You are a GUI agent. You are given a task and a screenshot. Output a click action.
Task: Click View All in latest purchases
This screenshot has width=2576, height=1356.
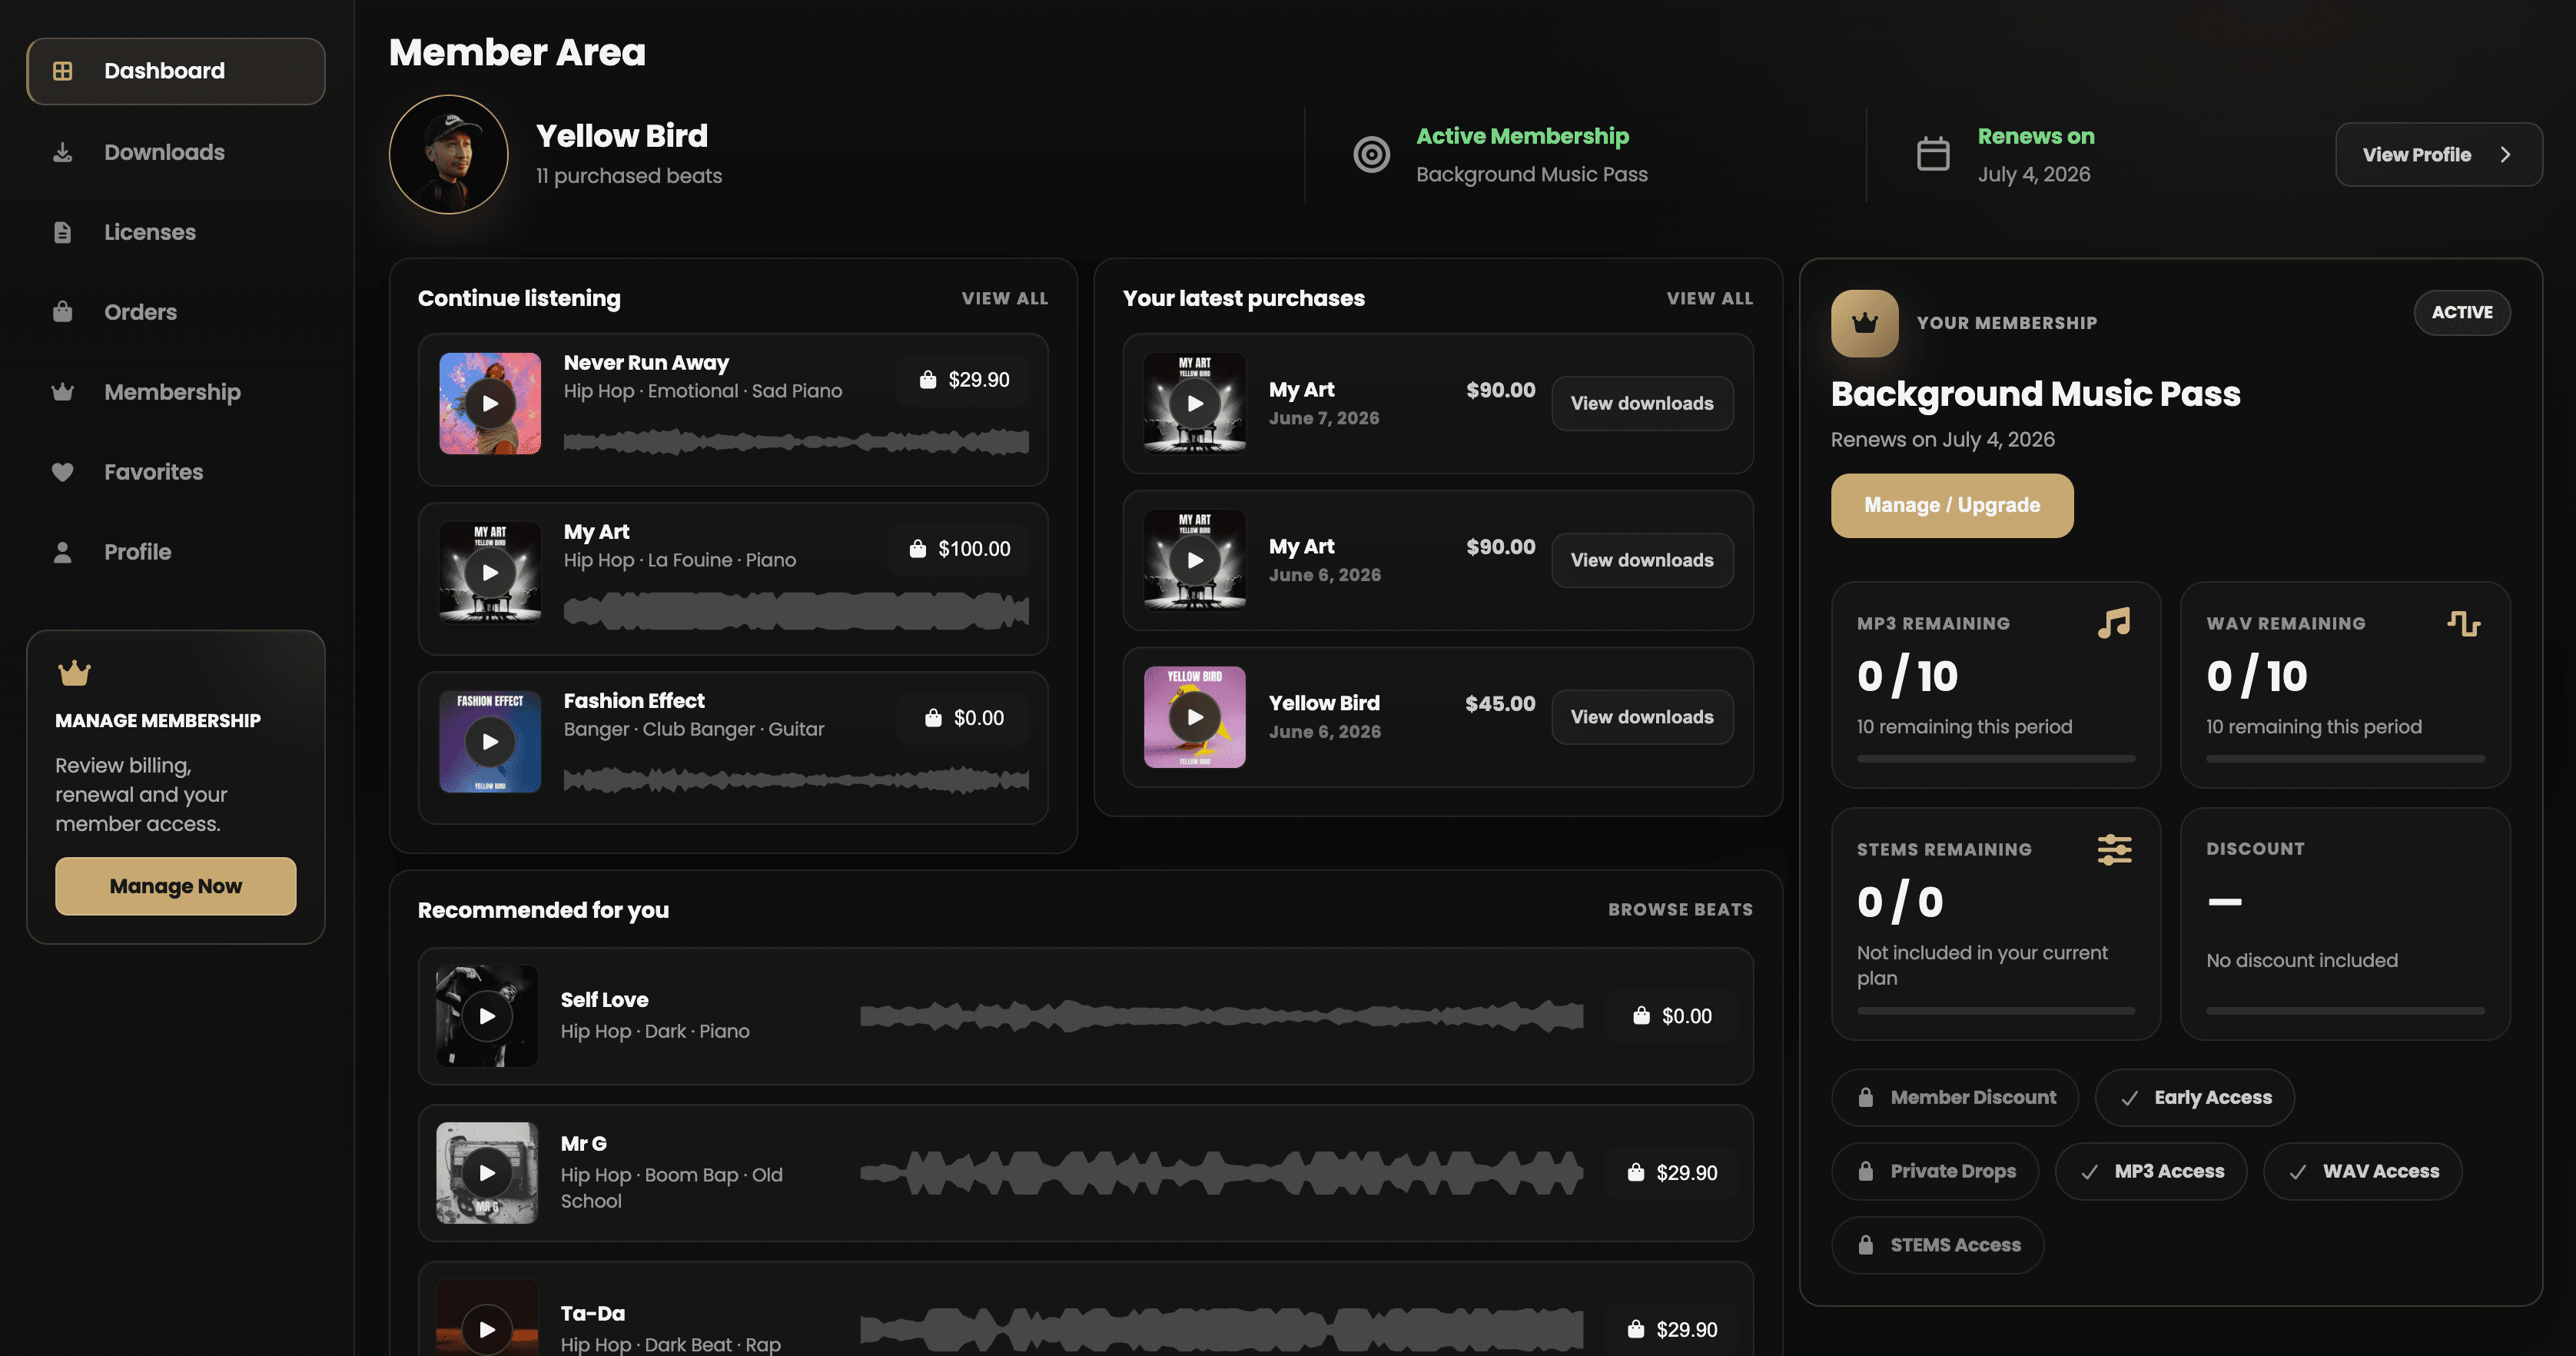pos(1709,298)
